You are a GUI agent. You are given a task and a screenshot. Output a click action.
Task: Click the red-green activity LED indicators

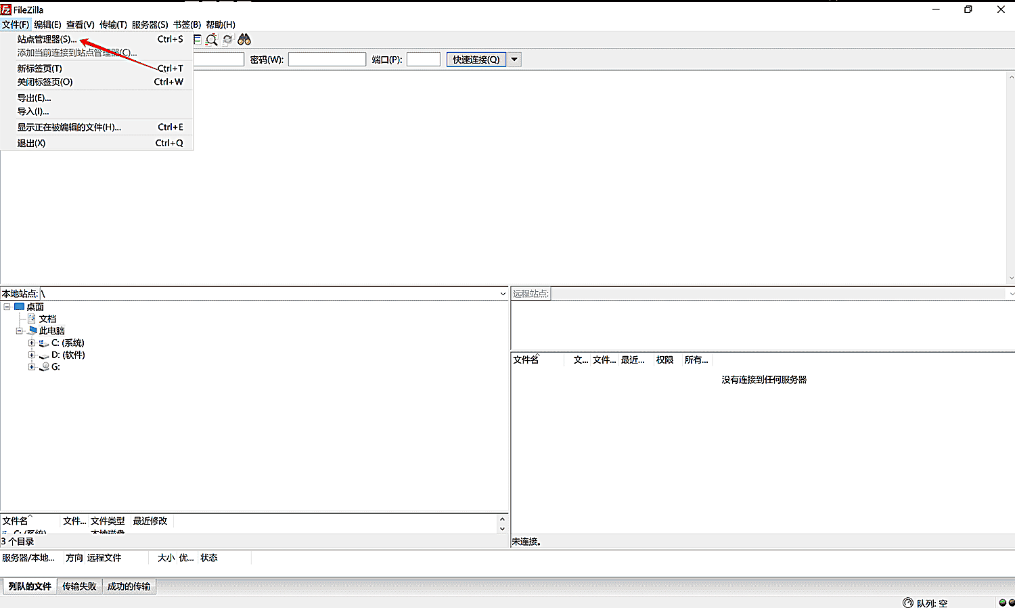click(1006, 603)
